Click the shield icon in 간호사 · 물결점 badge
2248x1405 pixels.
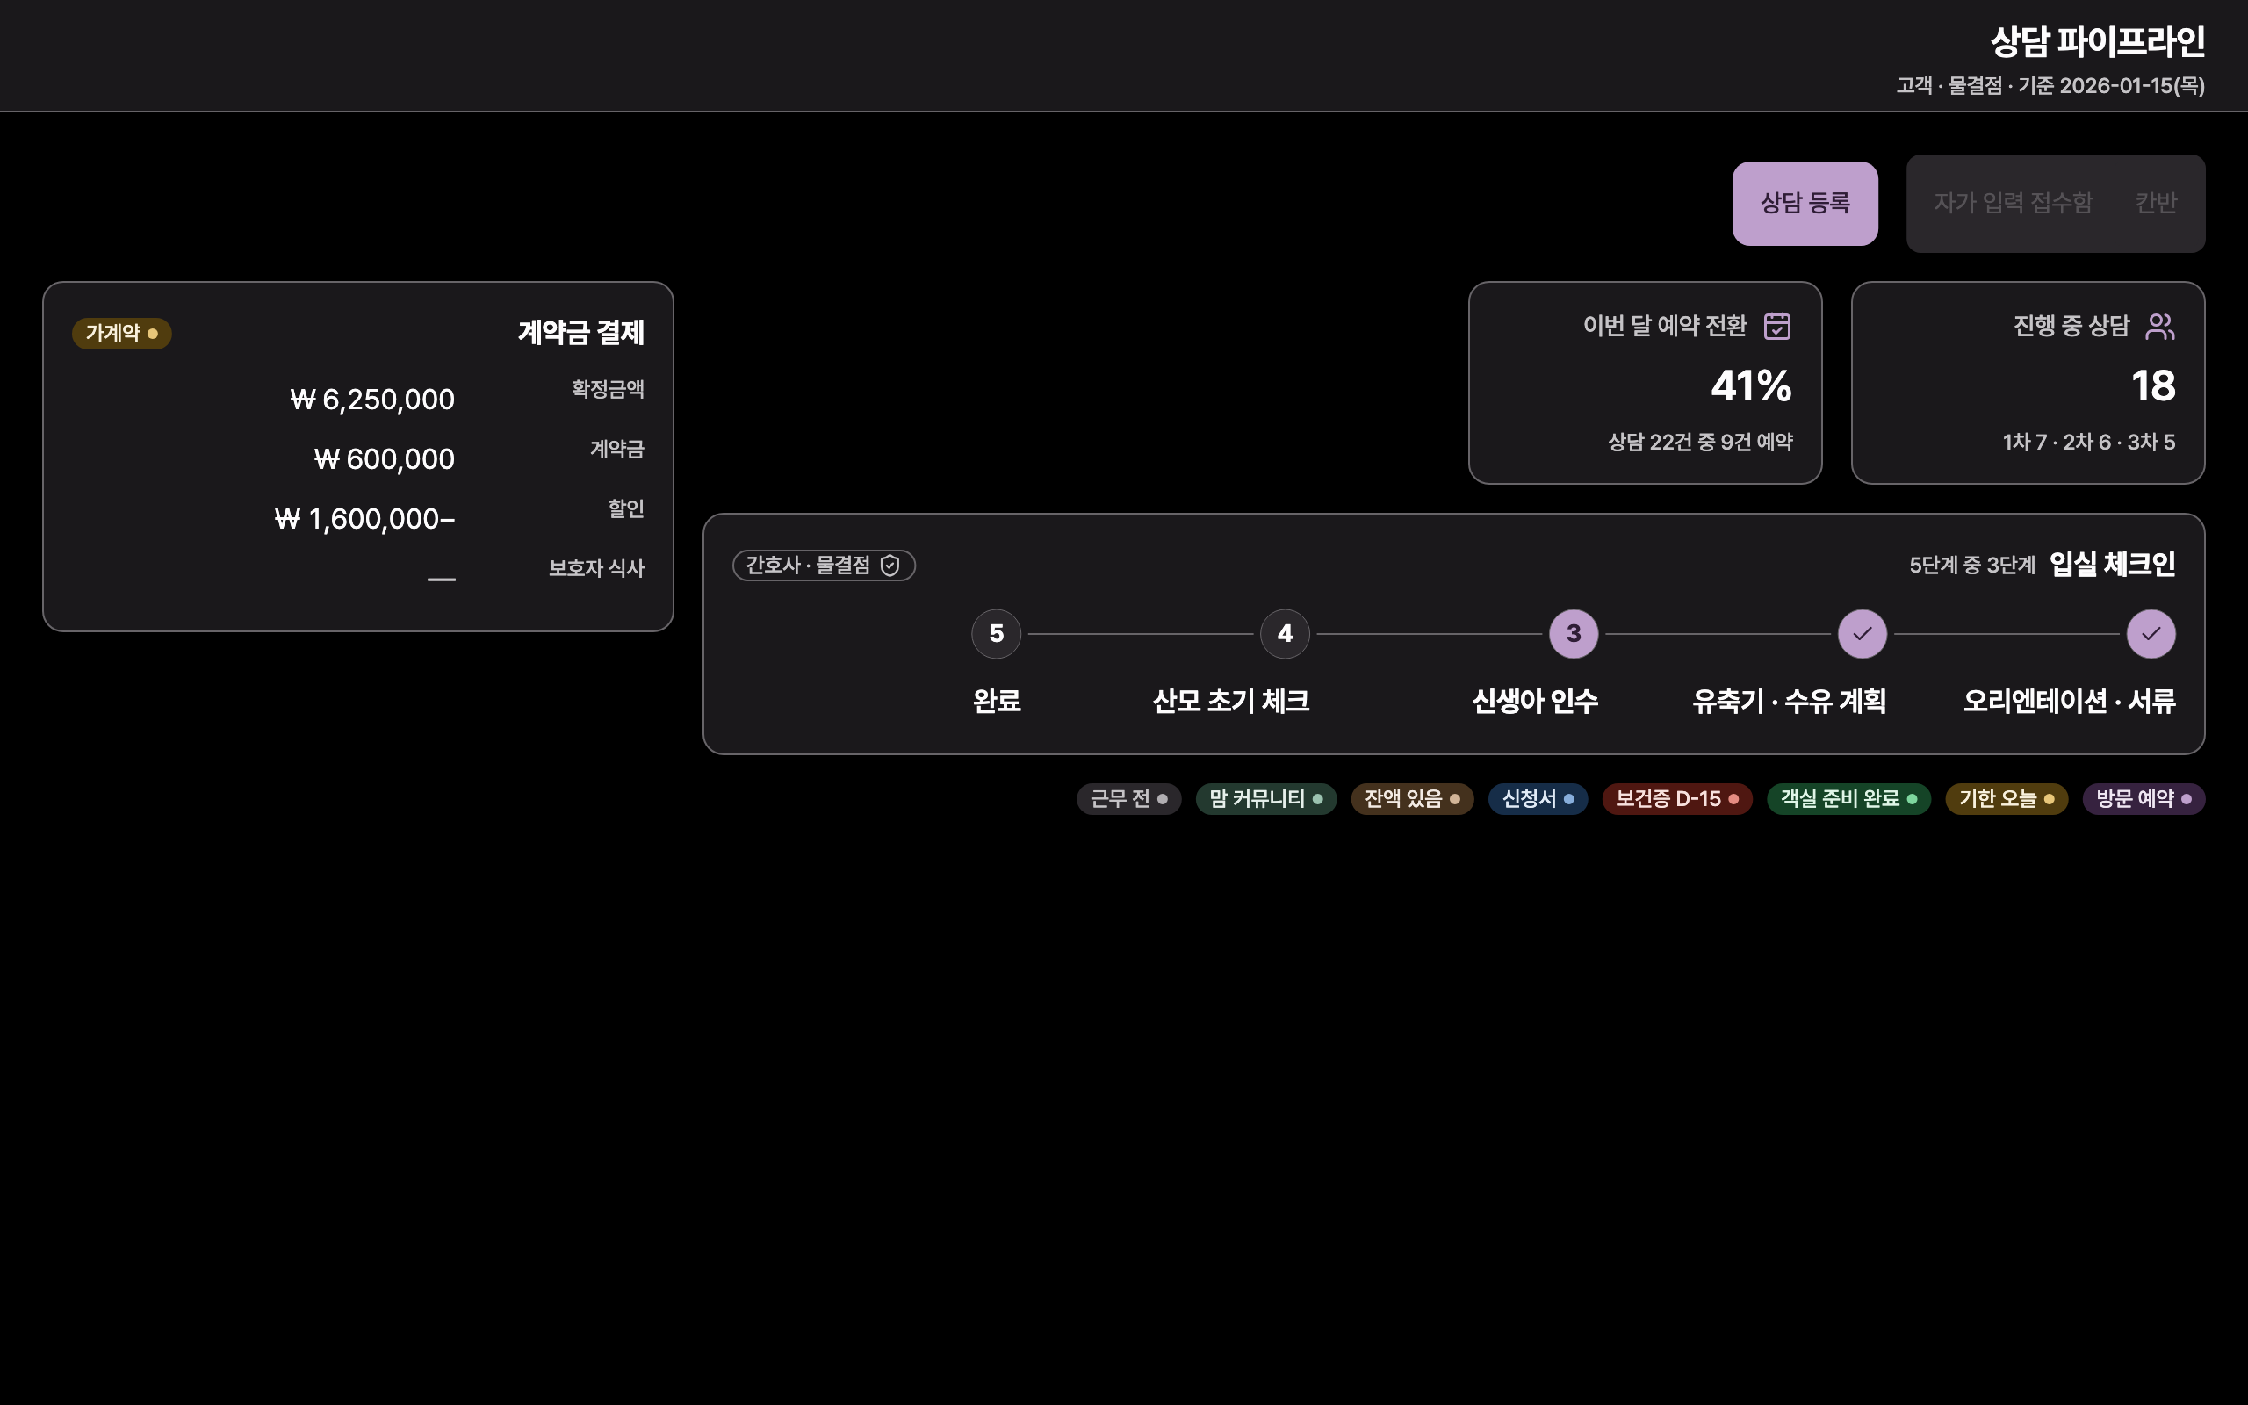(890, 566)
